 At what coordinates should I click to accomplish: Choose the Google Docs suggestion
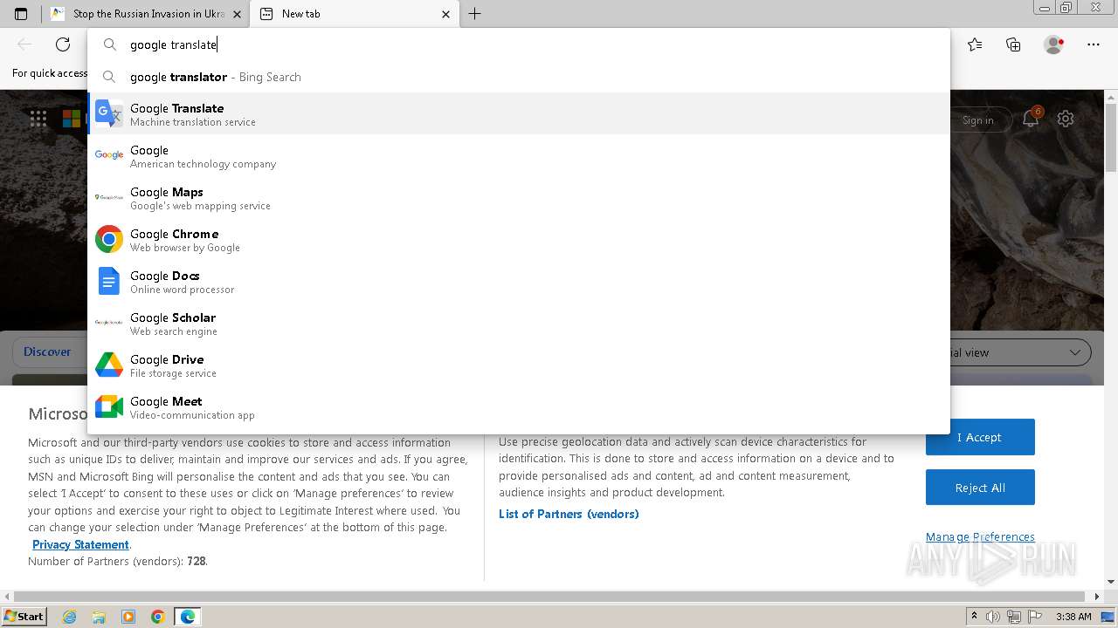(519, 281)
